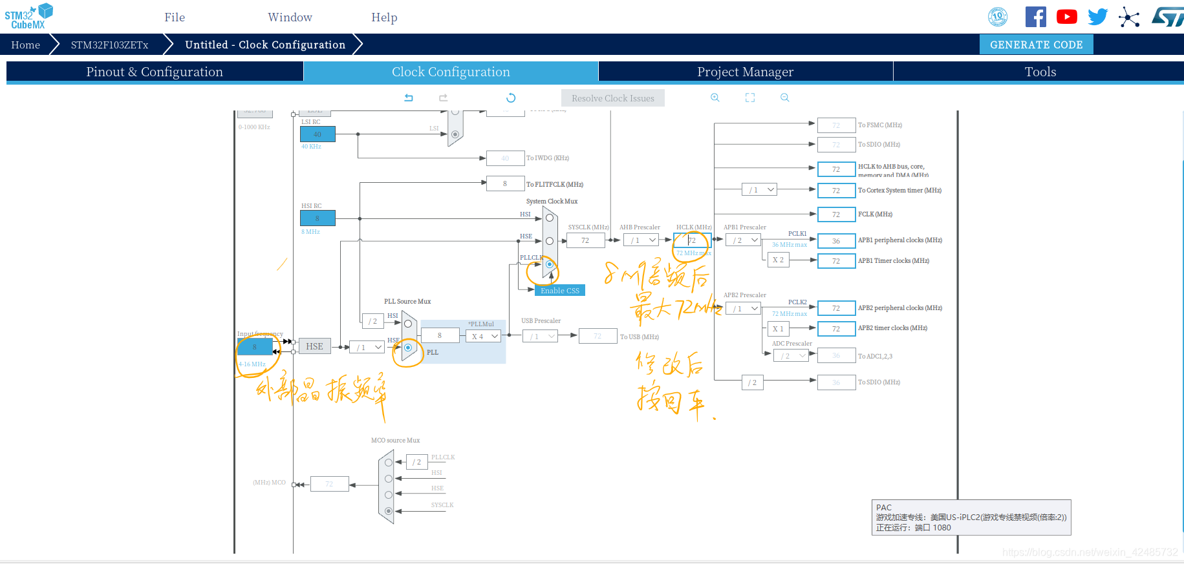Click the STM32CubeMX logo
Viewport: 1184px width, 564px height.
pyautogui.click(x=29, y=16)
